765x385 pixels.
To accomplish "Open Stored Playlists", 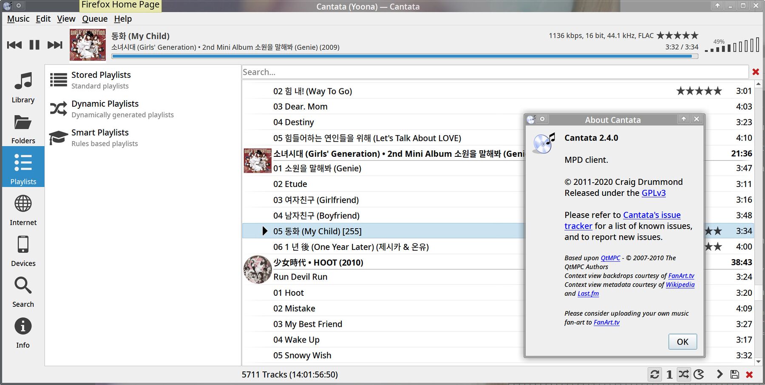I will 143,80.
